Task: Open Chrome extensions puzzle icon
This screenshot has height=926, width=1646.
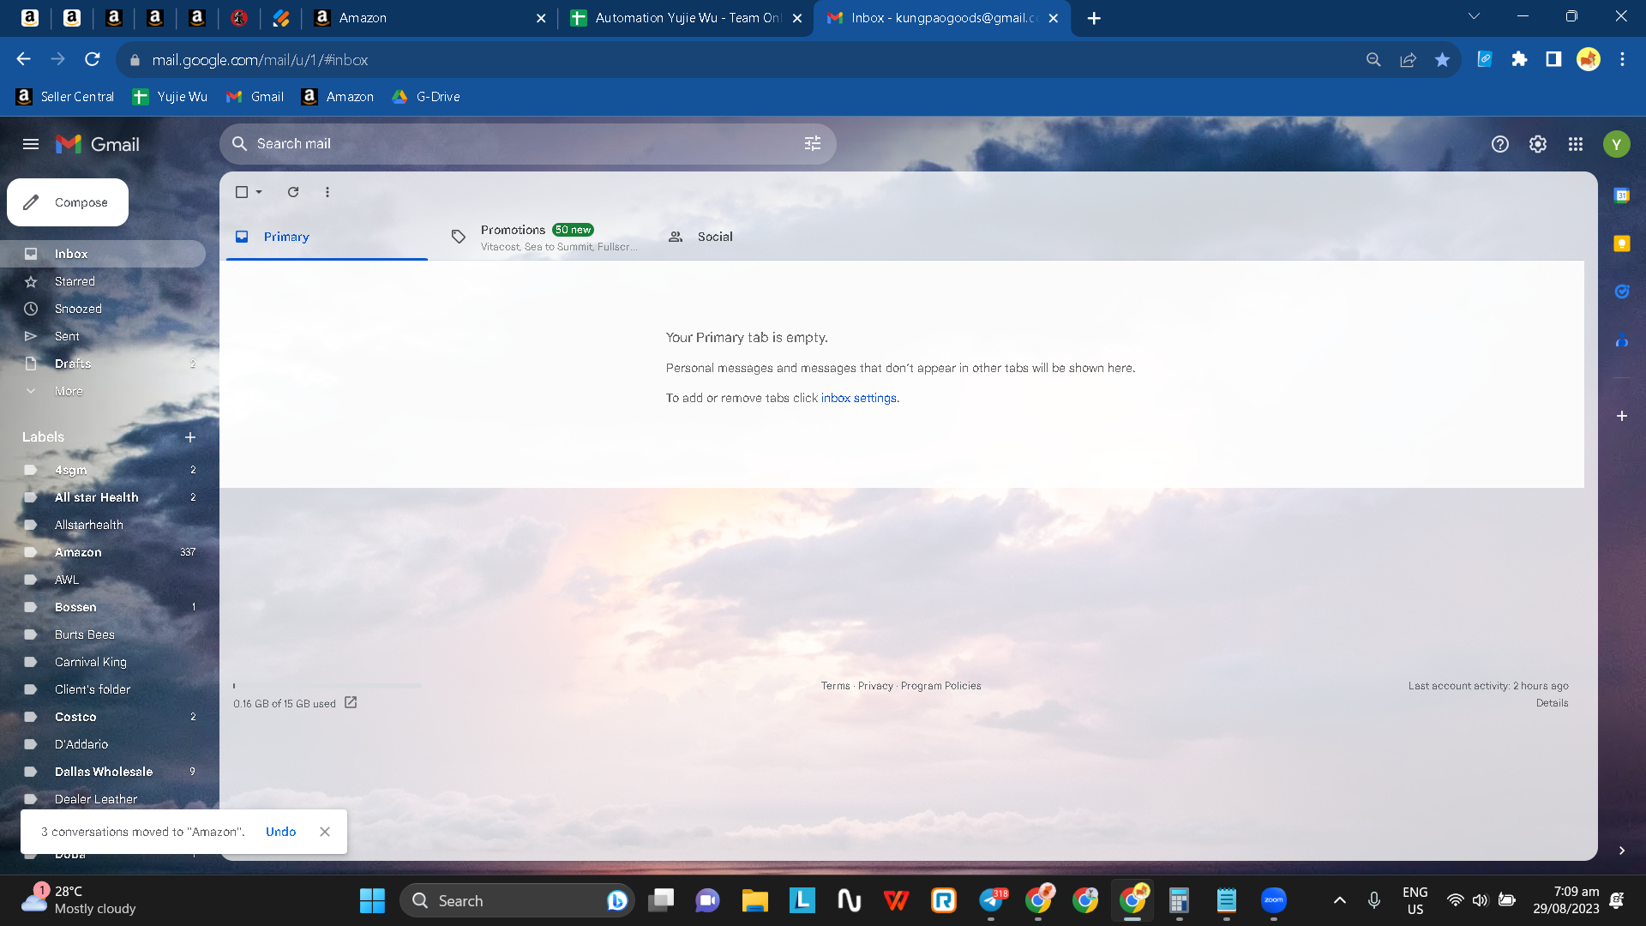Action: click(x=1520, y=59)
